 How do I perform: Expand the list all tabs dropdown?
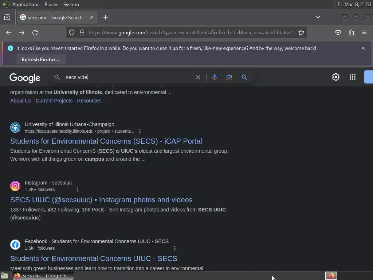click(318, 17)
